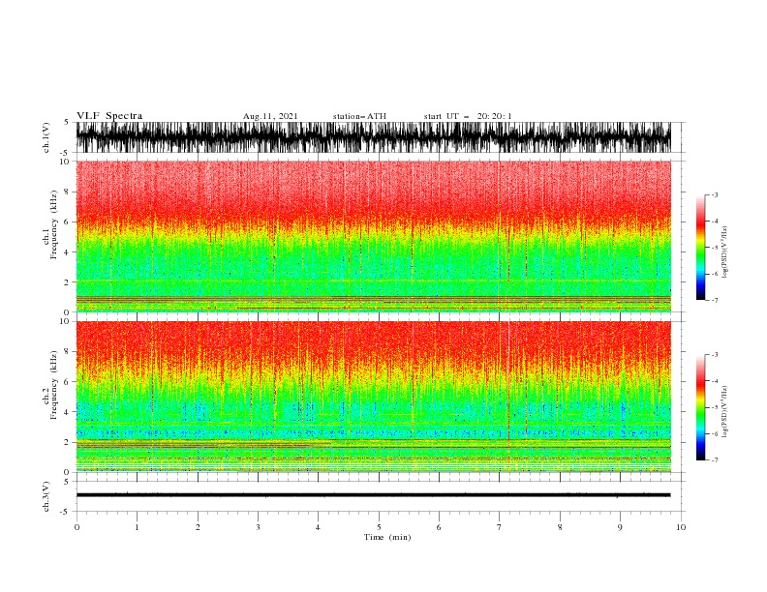Click time axis tick label "1"
767x592 pixels.
pyautogui.click(x=137, y=527)
